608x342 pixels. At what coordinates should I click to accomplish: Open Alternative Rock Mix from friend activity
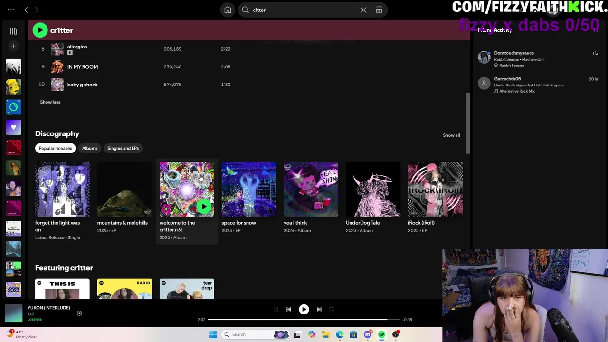(x=517, y=91)
